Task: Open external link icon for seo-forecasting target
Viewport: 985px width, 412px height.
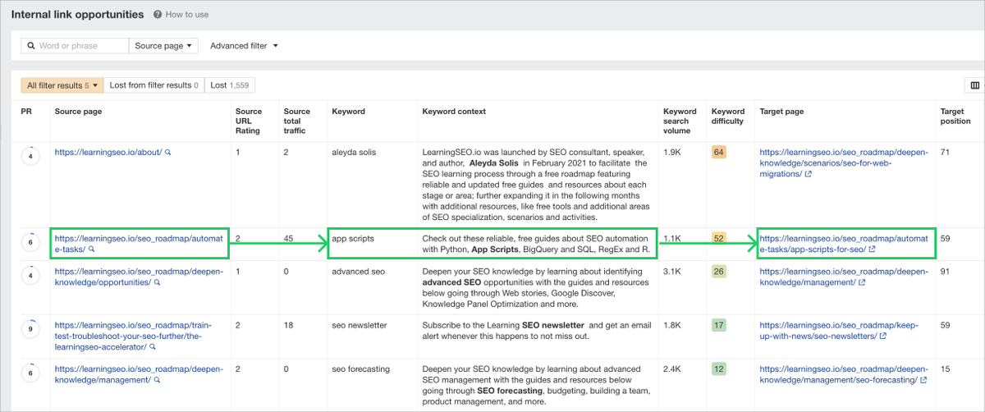Action: click(x=923, y=380)
